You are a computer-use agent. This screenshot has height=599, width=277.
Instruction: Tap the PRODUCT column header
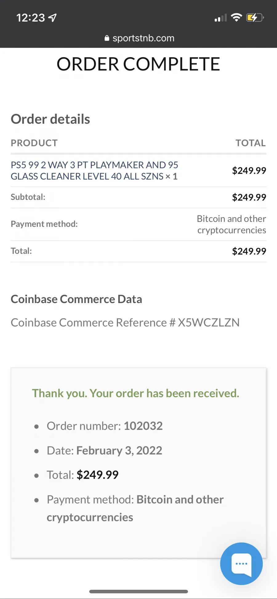(34, 143)
